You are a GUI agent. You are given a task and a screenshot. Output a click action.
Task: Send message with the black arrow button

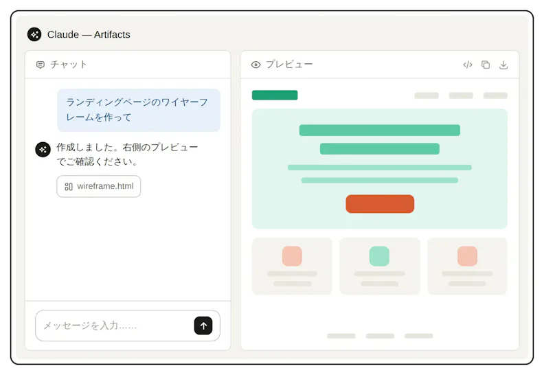pyautogui.click(x=203, y=326)
